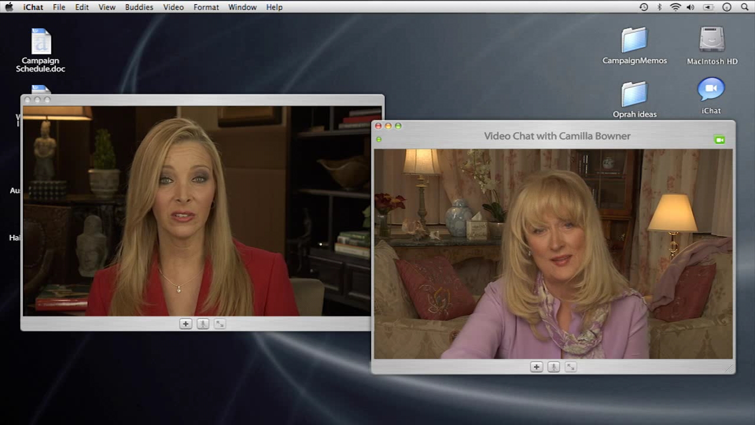
Task: Close the Camilla Bowner video chat window
Action: tap(378, 126)
